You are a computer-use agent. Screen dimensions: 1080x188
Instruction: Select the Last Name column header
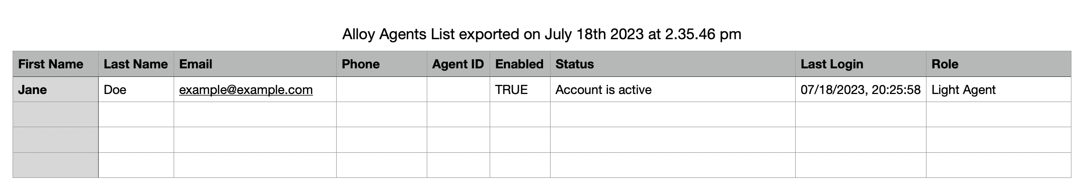pyautogui.click(x=136, y=64)
